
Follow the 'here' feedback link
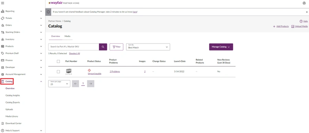135,12
